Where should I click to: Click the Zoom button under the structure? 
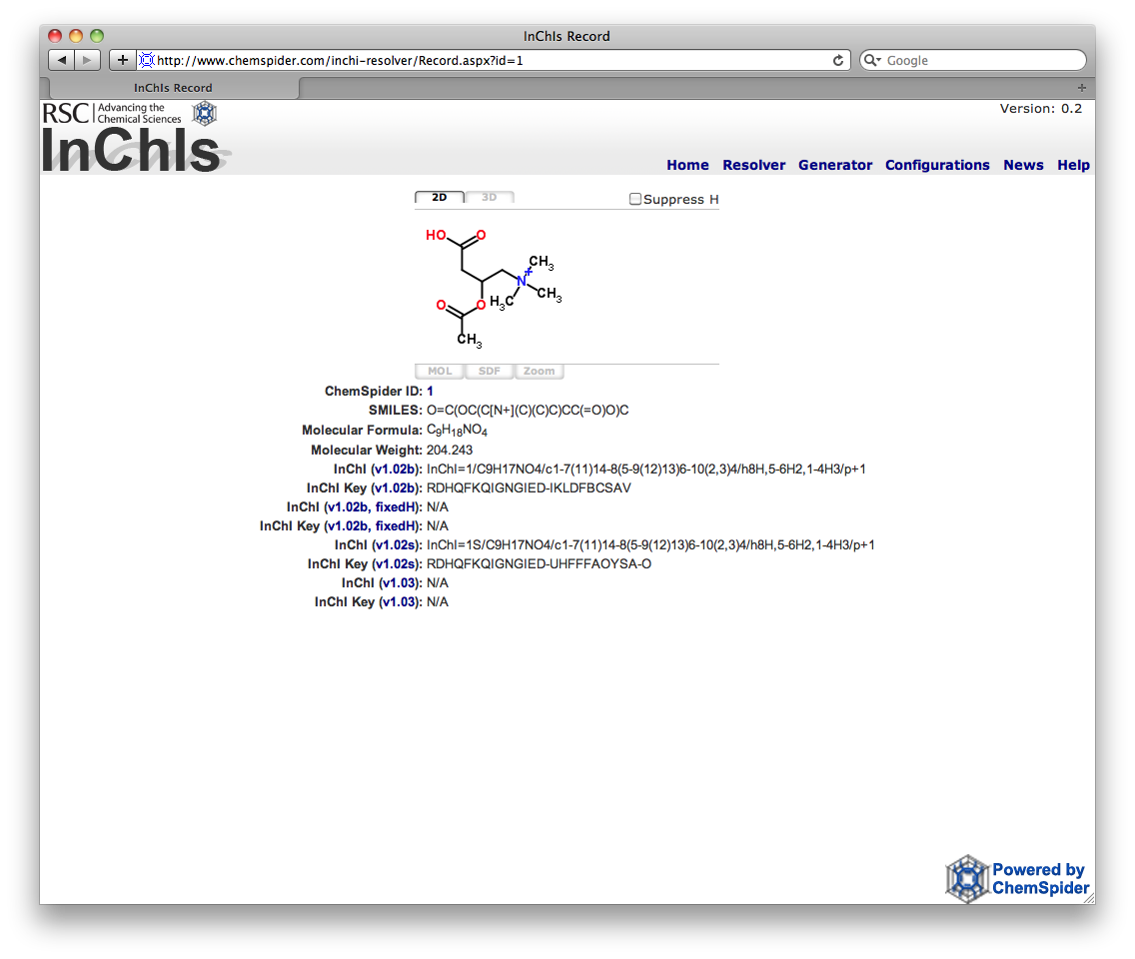(x=540, y=372)
